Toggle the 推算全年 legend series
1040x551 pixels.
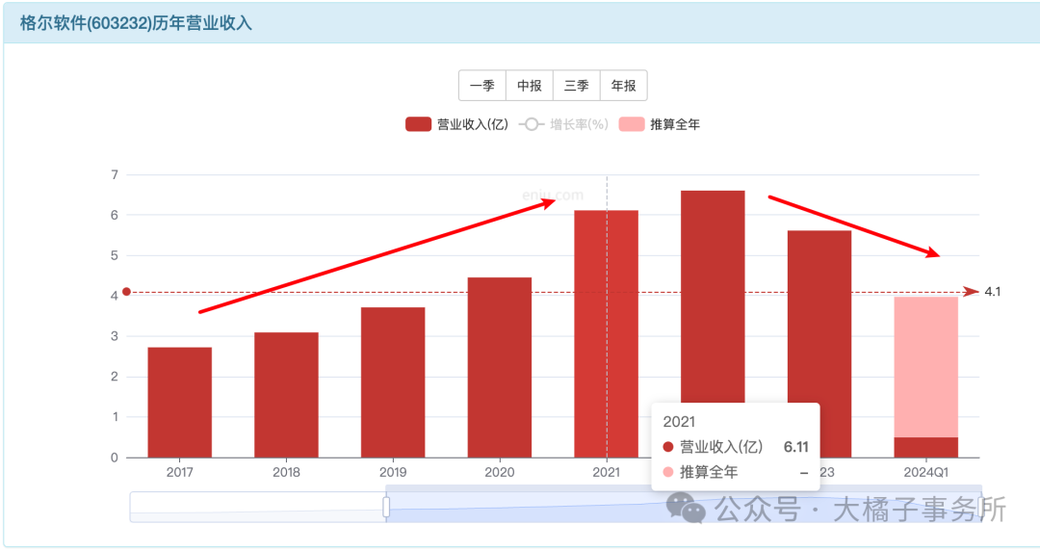point(660,124)
